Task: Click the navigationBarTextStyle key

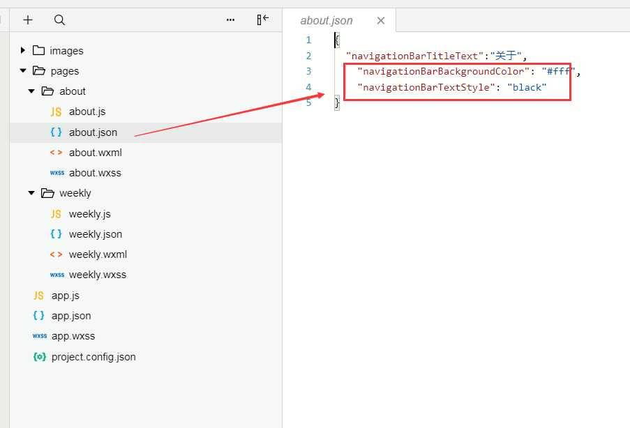Action: tap(426, 87)
